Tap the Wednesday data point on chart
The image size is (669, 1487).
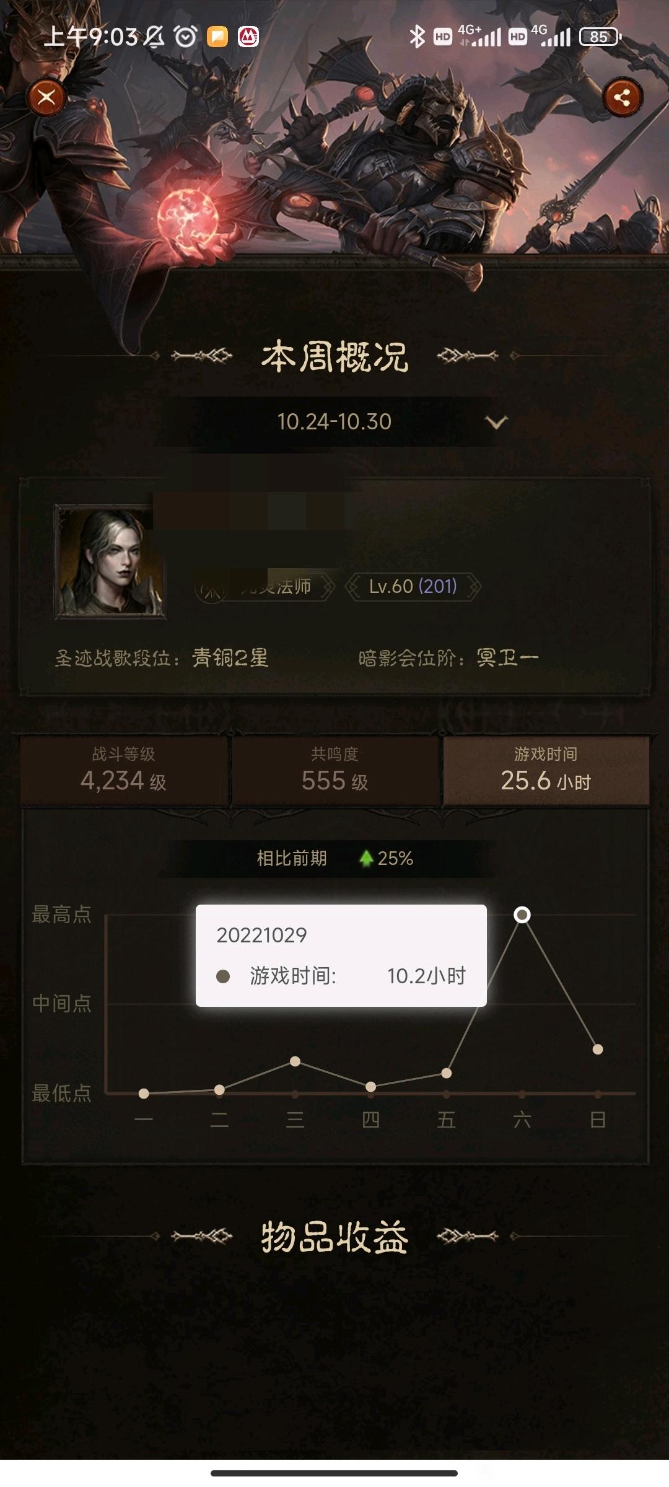coord(295,1061)
